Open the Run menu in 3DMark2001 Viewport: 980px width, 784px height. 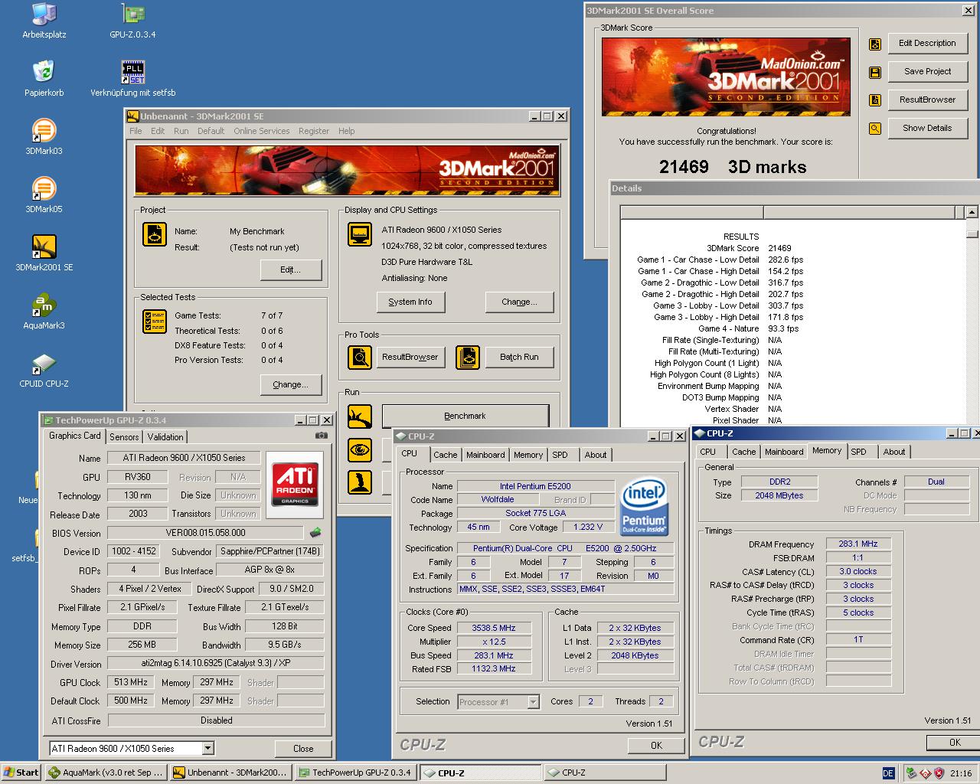tap(181, 131)
